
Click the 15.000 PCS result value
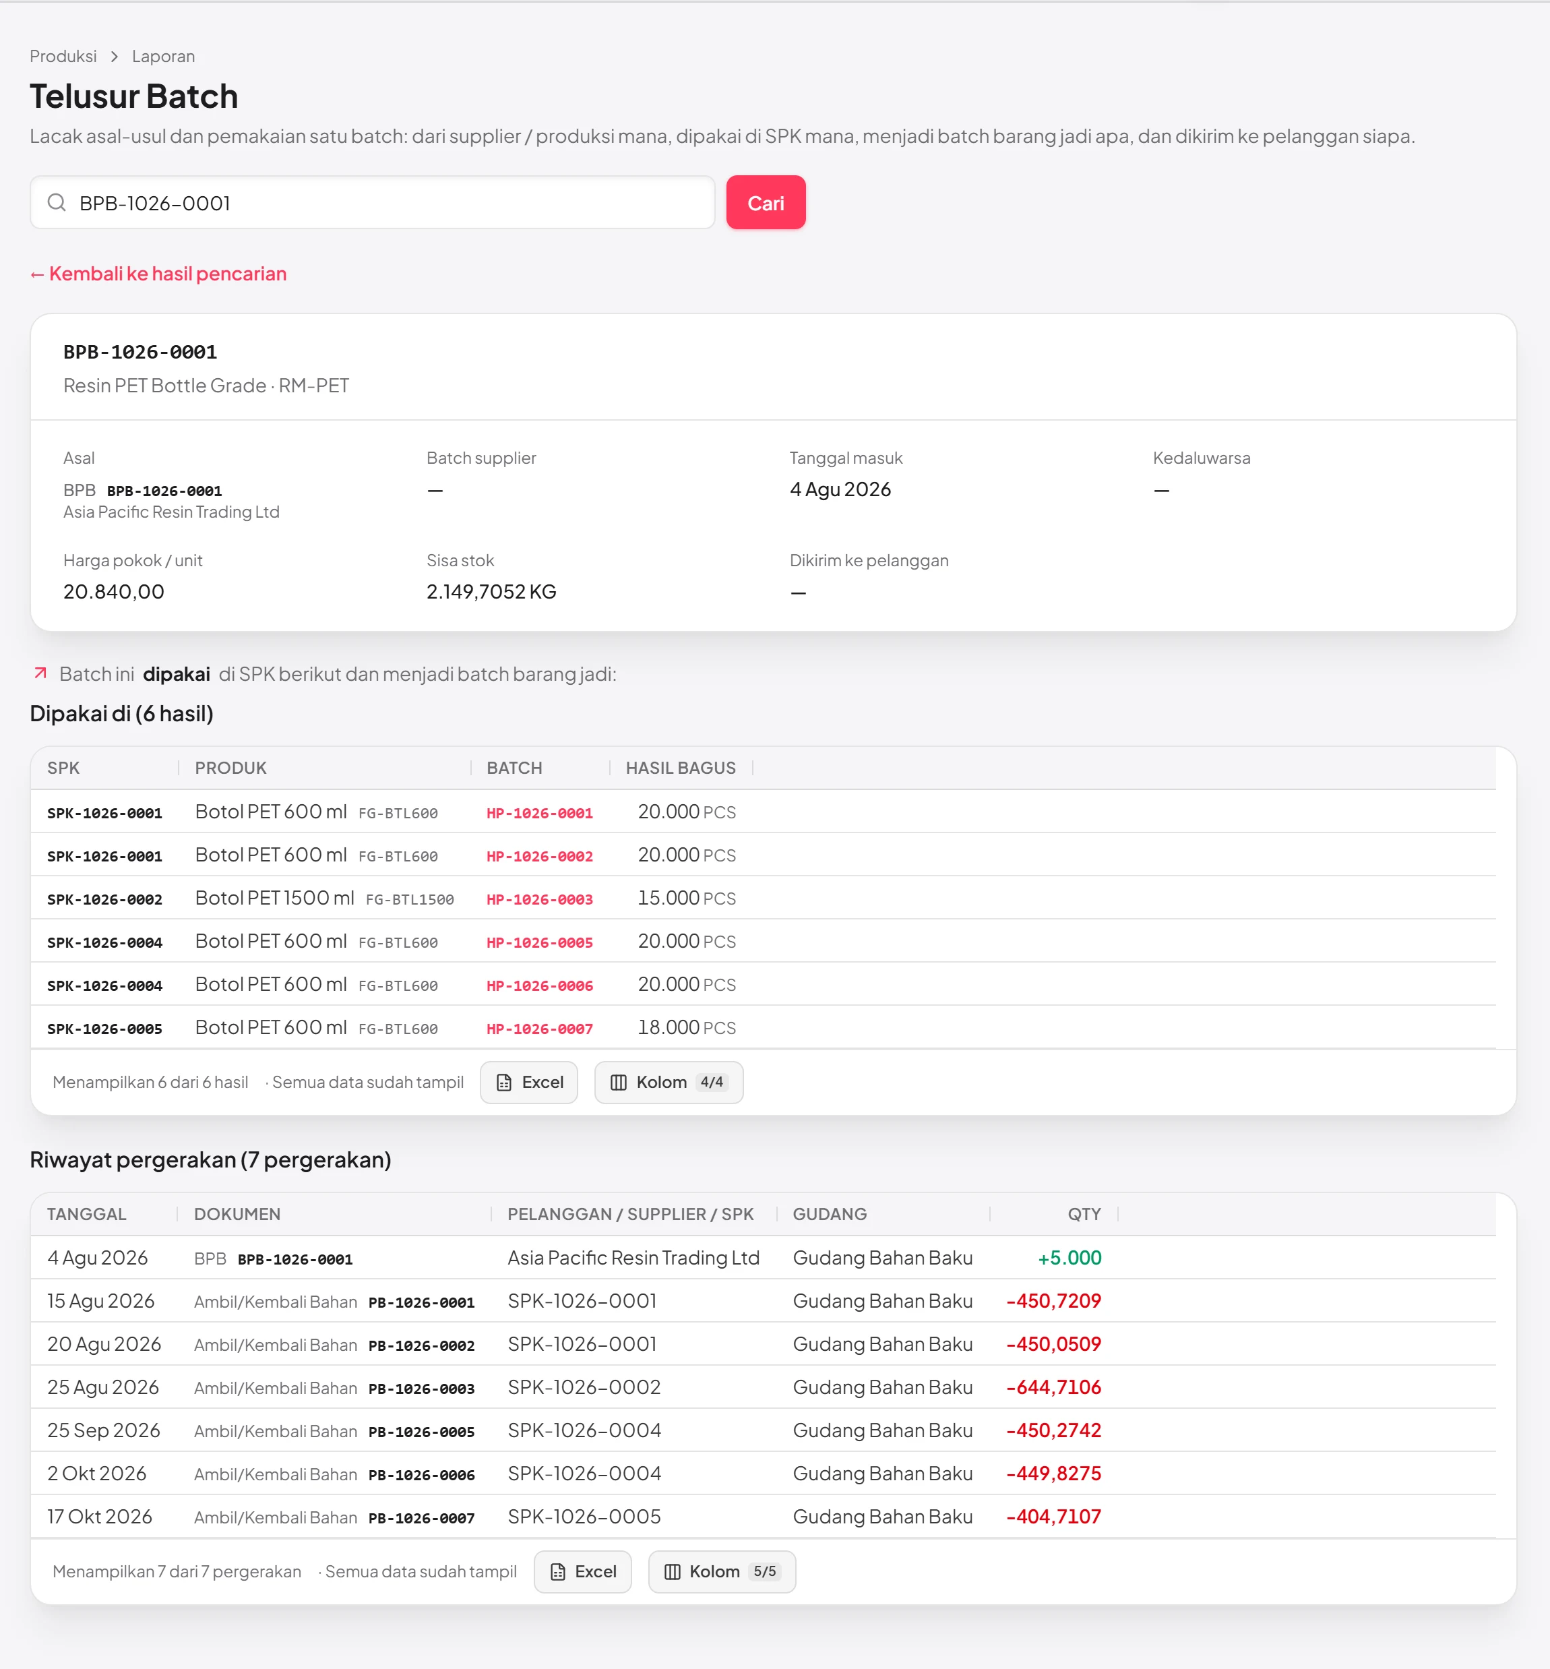pyautogui.click(x=686, y=898)
